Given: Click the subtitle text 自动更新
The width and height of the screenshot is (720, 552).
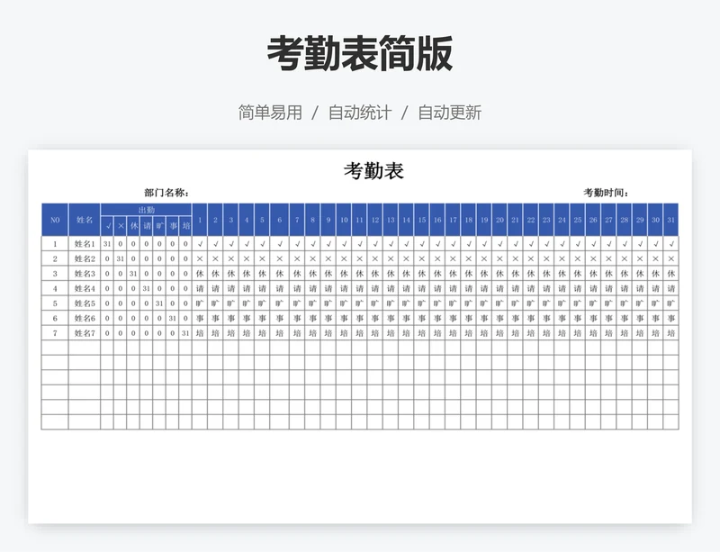Looking at the screenshot, I should 449,113.
